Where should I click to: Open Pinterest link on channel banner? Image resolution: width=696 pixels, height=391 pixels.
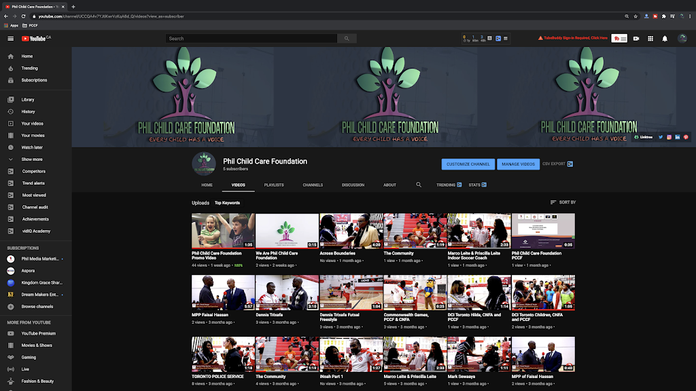tap(686, 137)
